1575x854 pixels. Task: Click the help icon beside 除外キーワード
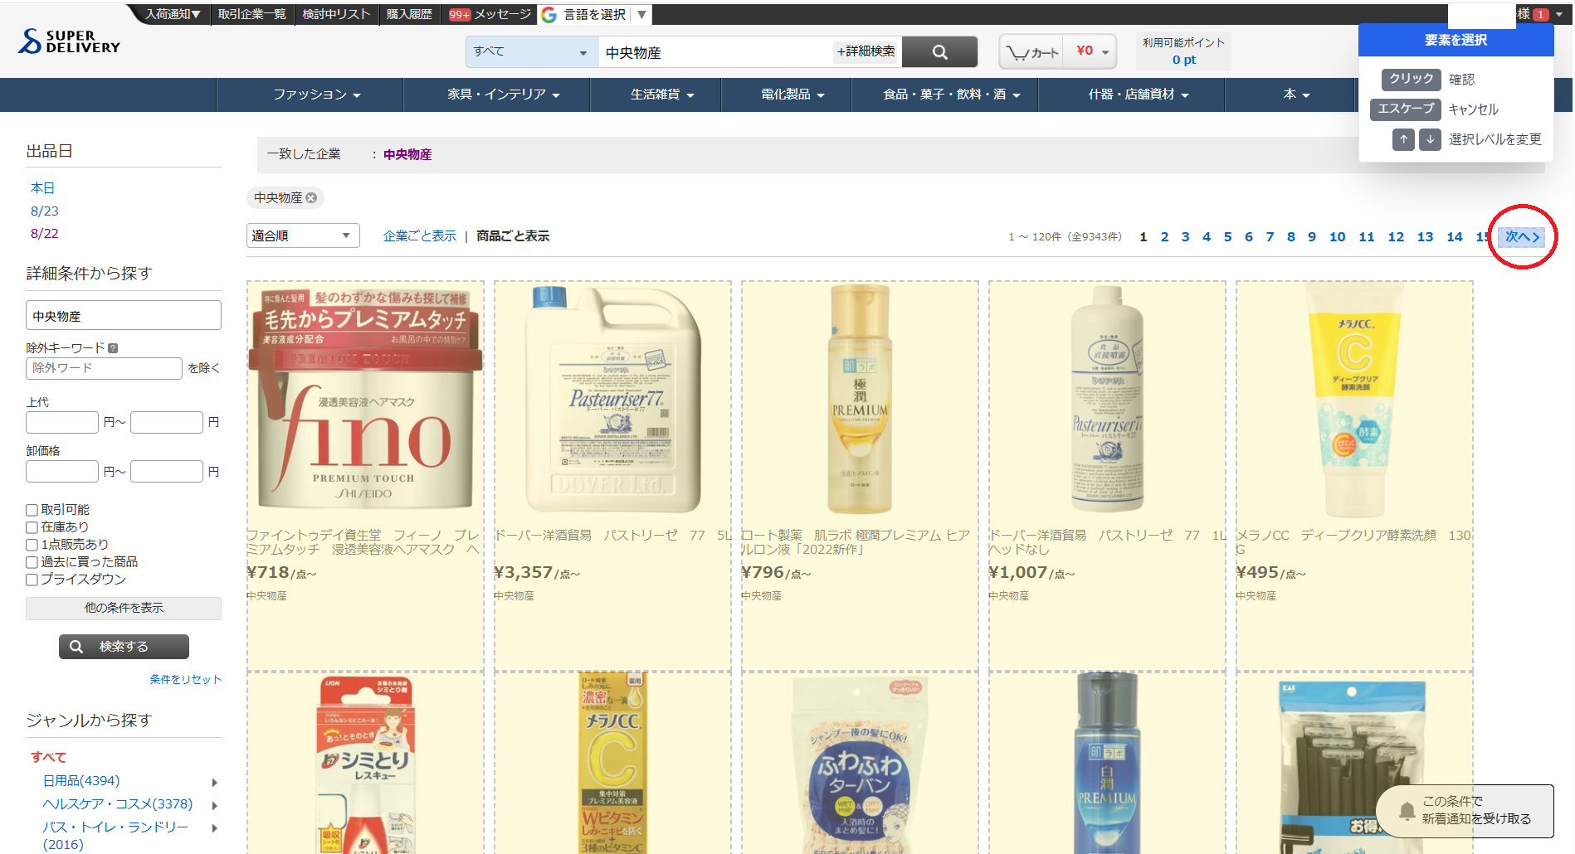pyautogui.click(x=113, y=348)
